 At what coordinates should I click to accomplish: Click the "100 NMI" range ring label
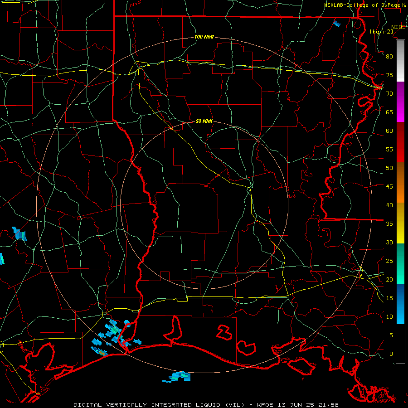(x=204, y=37)
